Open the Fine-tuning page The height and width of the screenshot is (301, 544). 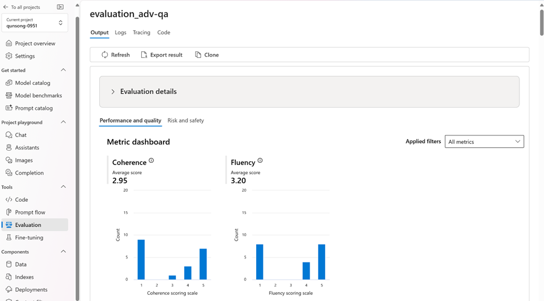click(29, 237)
